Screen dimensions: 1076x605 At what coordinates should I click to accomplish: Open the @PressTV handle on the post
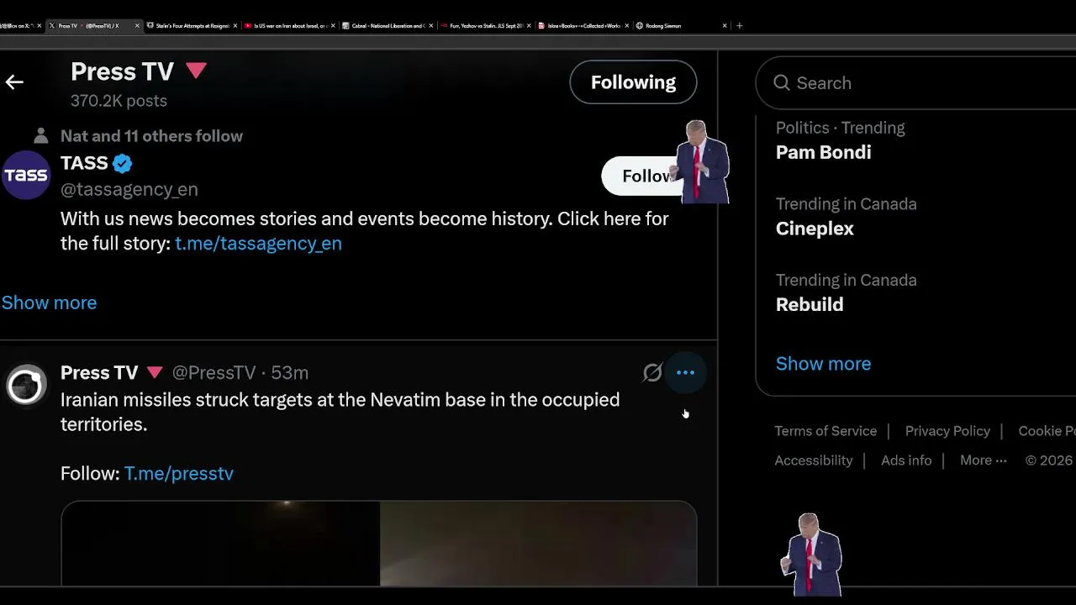pyautogui.click(x=214, y=372)
